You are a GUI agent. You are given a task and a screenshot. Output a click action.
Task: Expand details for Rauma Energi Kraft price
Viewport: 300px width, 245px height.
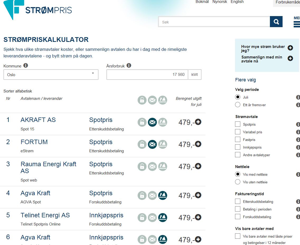[198, 166]
